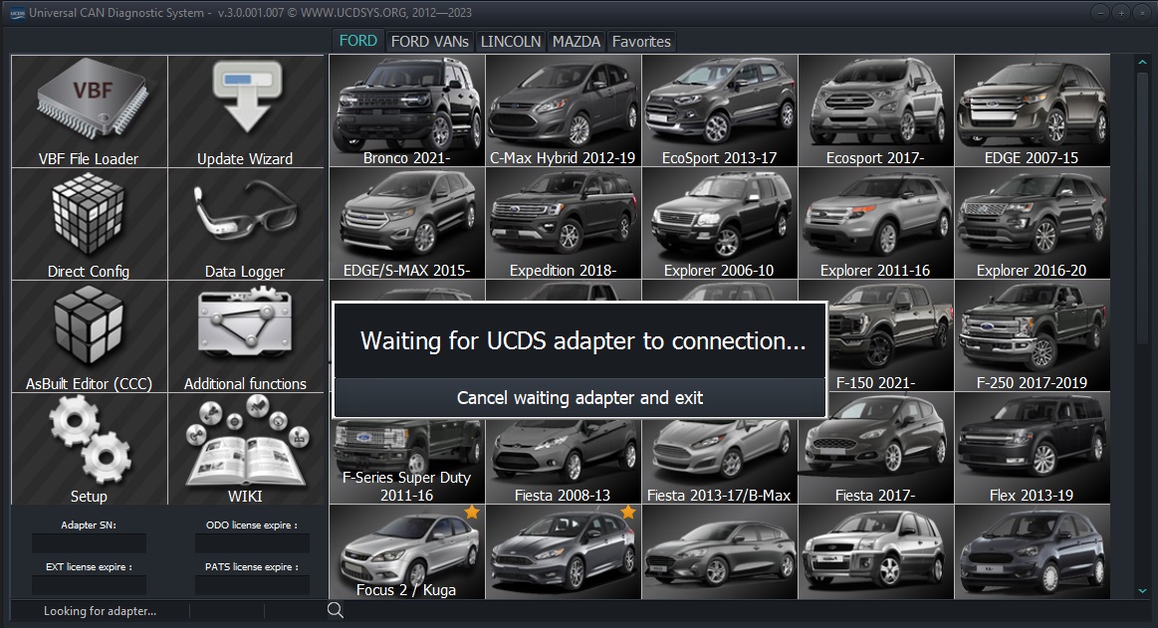This screenshot has height=628, width=1158.
Task: Open Additional functions toolbox
Action: [x=245, y=336]
